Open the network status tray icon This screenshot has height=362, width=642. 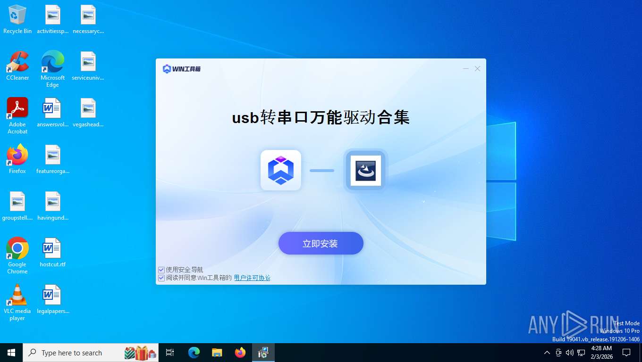click(581, 353)
